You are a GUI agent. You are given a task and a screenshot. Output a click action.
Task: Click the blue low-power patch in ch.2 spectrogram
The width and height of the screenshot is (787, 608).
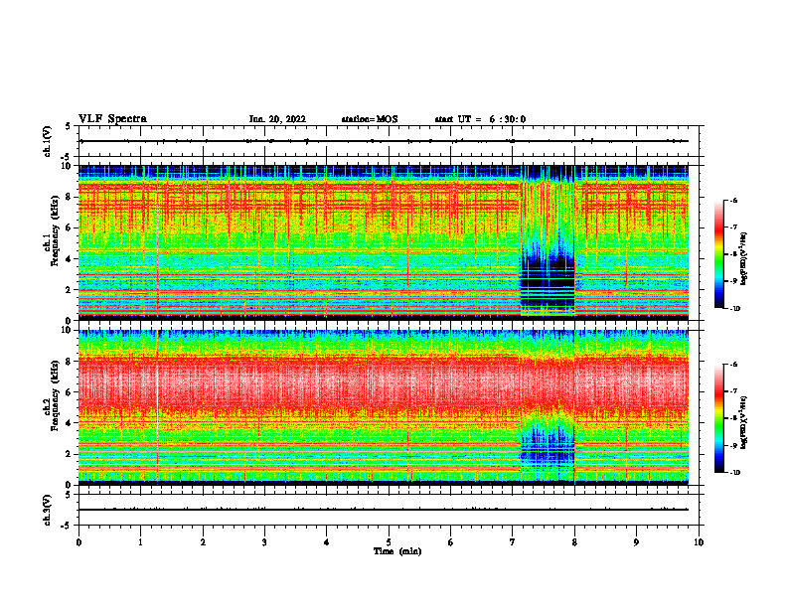pyautogui.click(x=548, y=444)
